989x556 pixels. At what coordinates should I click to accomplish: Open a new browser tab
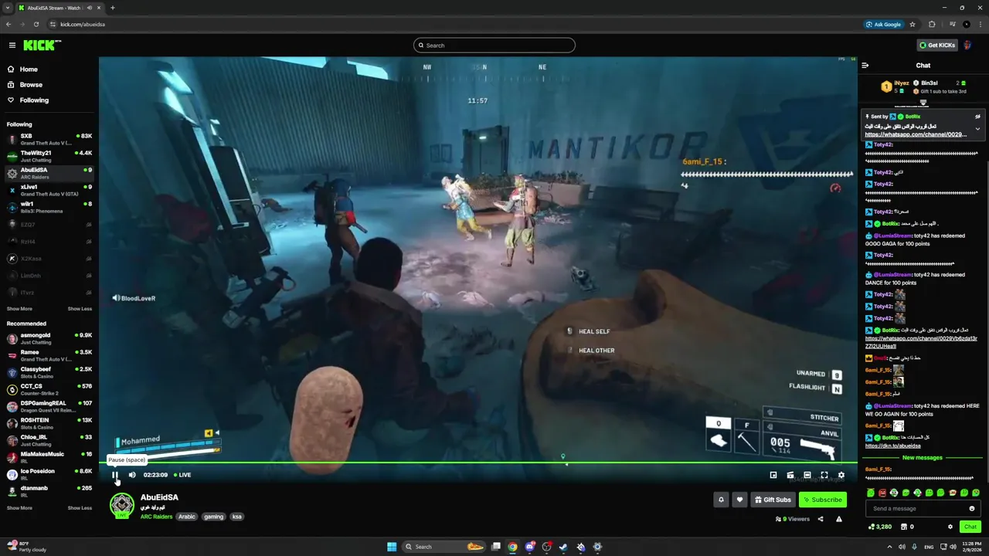coord(113,8)
